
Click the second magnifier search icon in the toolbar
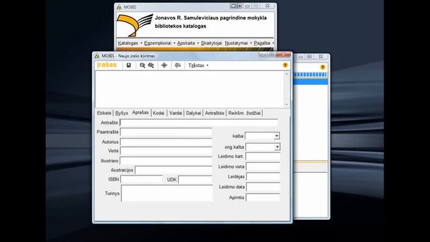pyautogui.click(x=151, y=65)
